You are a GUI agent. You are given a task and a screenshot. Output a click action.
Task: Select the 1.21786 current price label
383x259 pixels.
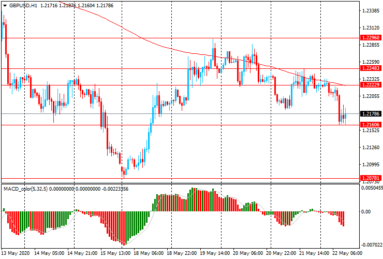coord(371,114)
